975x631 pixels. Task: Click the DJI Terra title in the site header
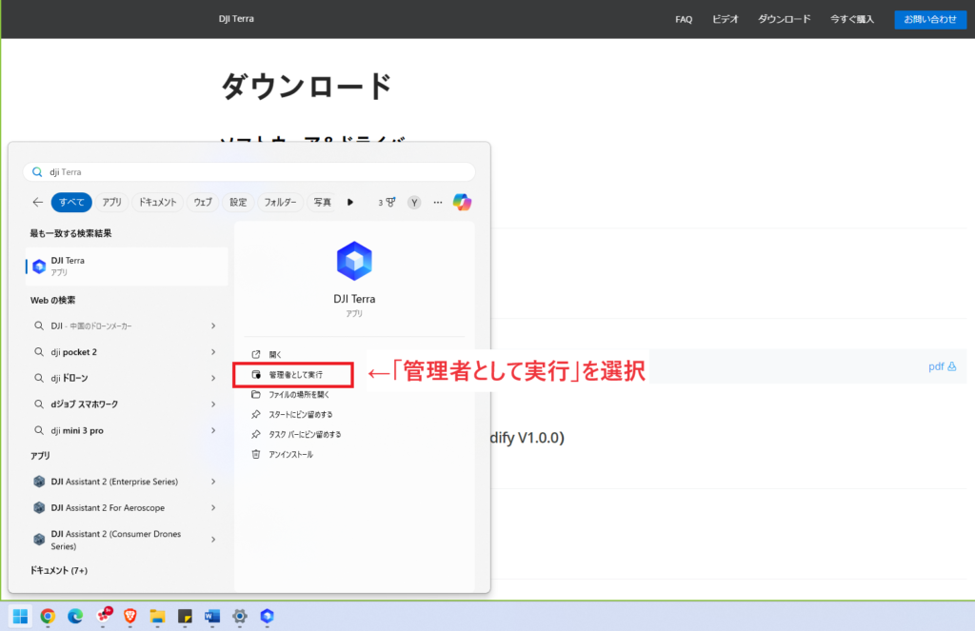coord(236,19)
